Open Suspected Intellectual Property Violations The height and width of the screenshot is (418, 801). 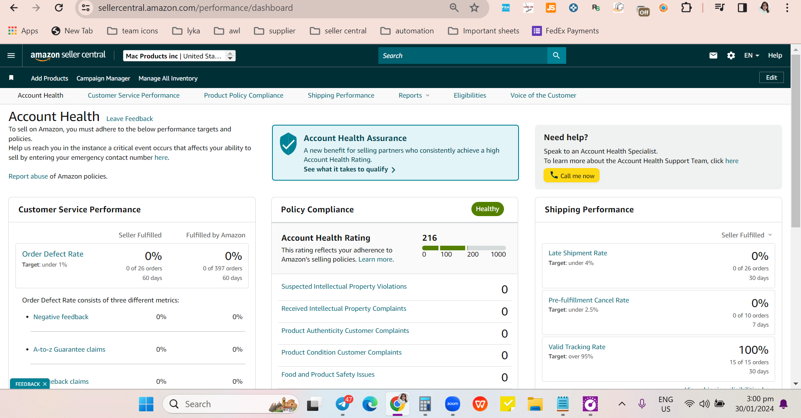(344, 287)
